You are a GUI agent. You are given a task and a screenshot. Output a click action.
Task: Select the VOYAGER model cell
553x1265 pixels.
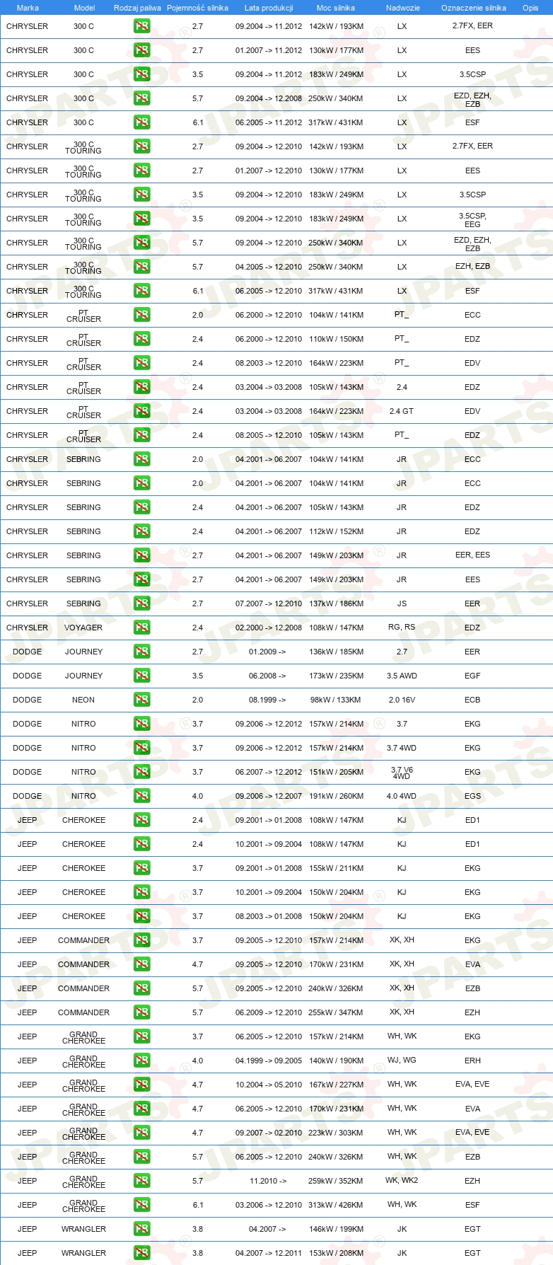coord(83,628)
